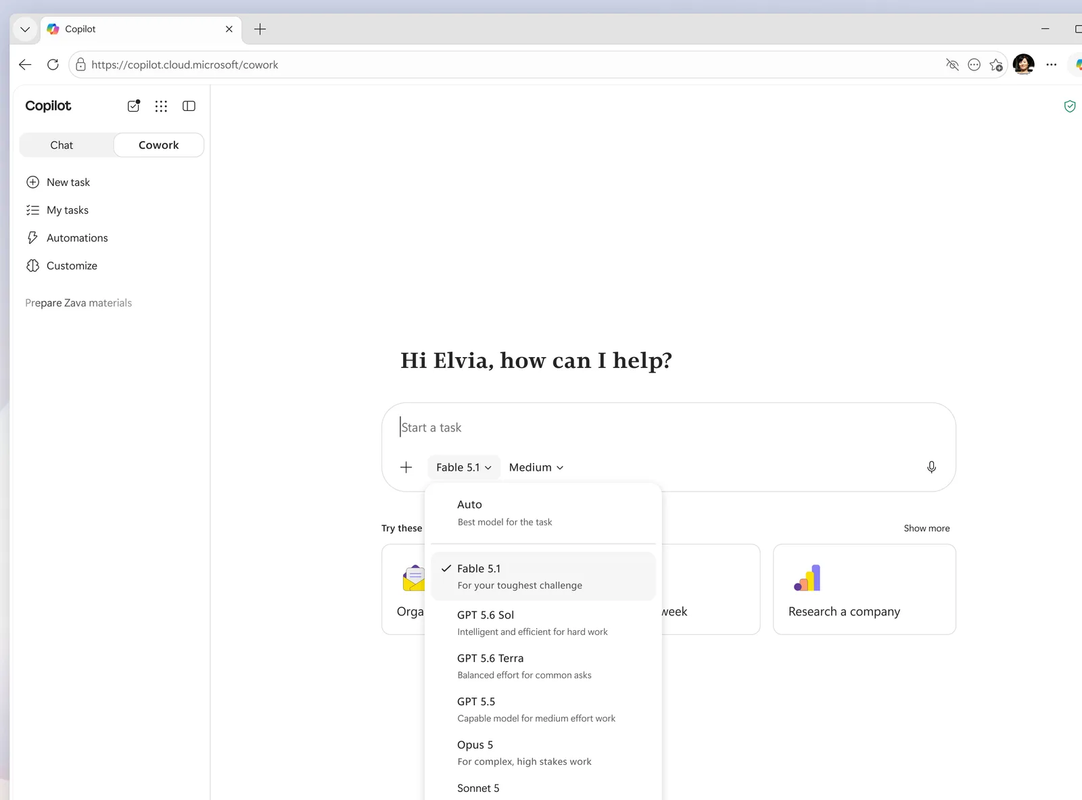Open the tab search chevron button

(x=25, y=29)
